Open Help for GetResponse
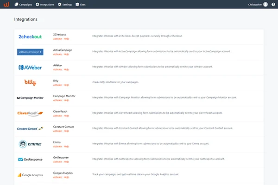 click(x=66, y=162)
